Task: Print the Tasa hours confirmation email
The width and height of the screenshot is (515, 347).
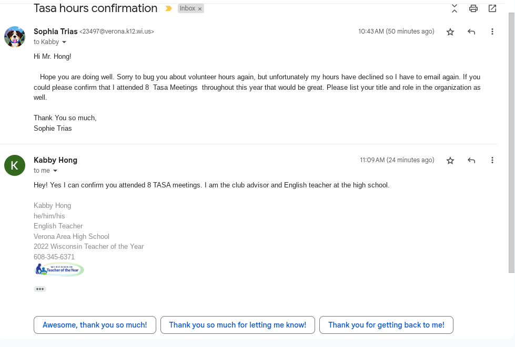Action: click(x=473, y=8)
